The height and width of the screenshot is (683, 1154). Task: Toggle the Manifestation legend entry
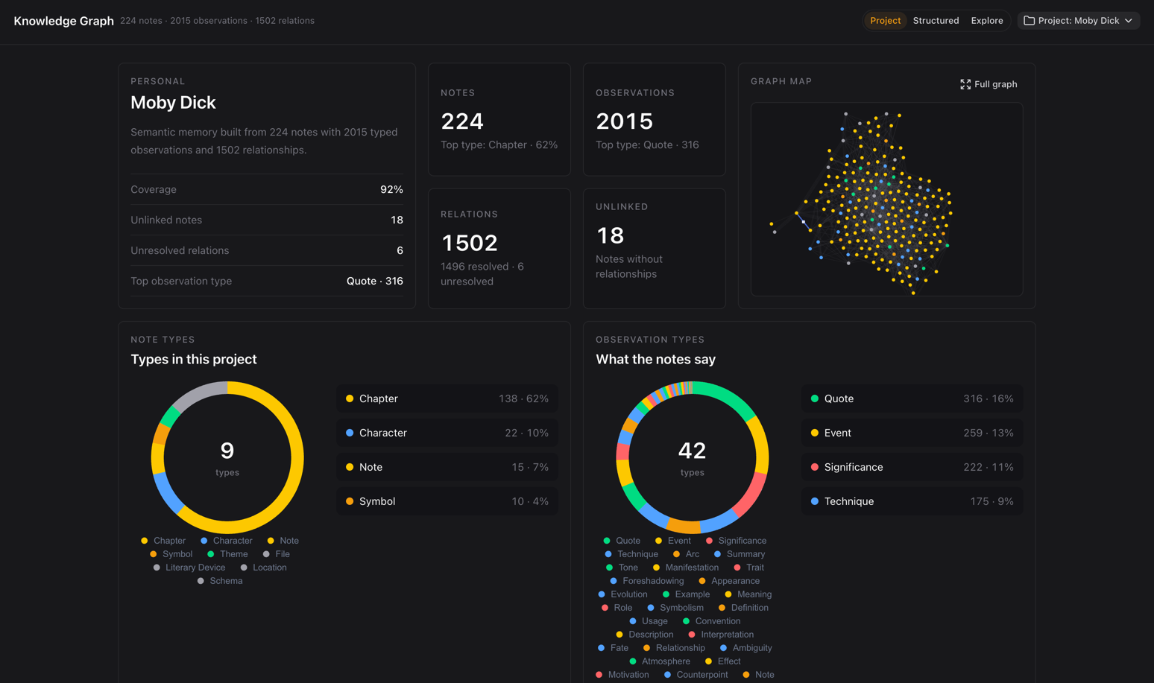click(x=686, y=568)
